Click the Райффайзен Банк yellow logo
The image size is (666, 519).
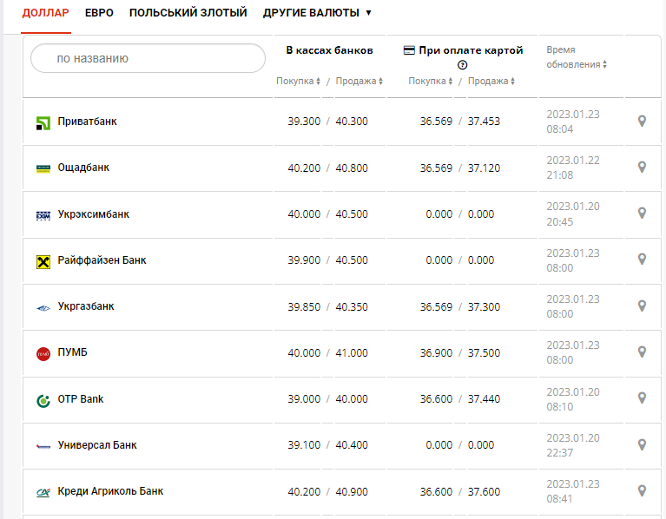tap(43, 260)
